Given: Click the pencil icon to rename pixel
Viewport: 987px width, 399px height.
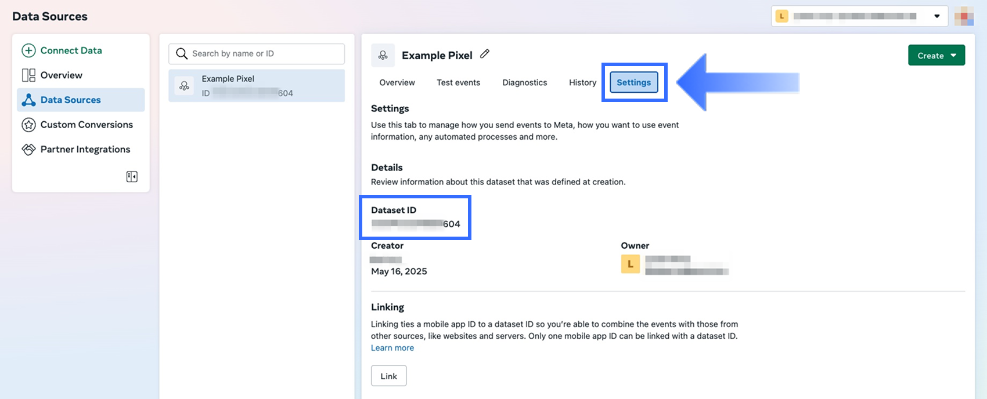Looking at the screenshot, I should pyautogui.click(x=485, y=54).
